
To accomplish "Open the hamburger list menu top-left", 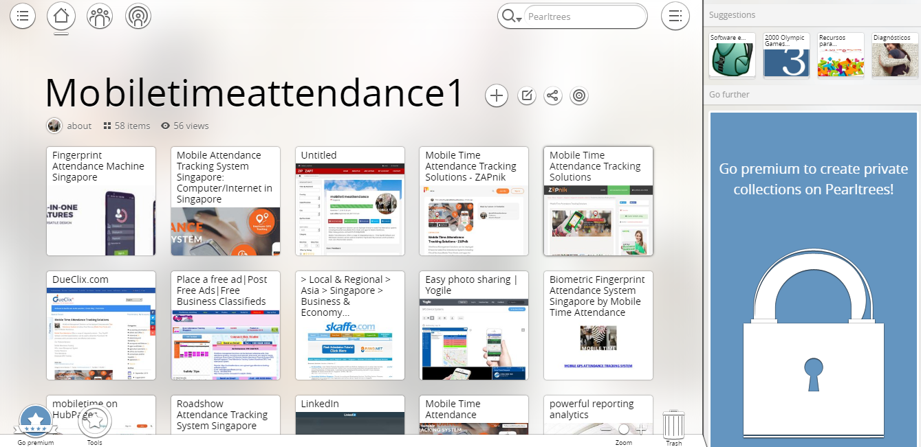I will click(x=22, y=15).
